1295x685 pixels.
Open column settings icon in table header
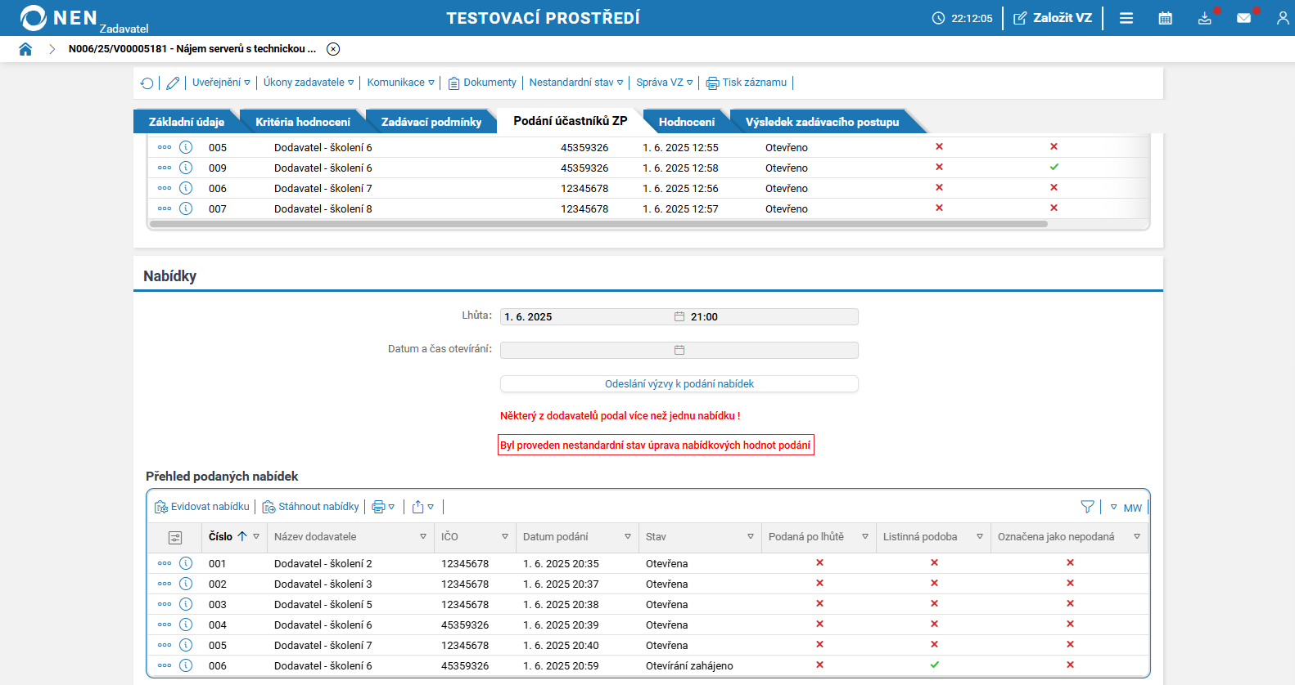[x=175, y=537]
